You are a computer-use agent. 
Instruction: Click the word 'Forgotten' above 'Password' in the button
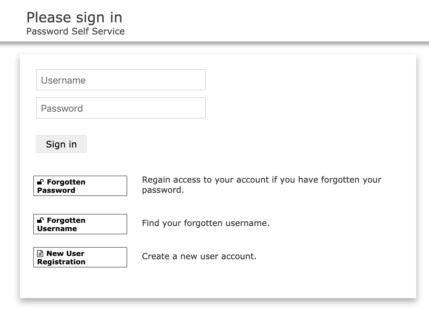[66, 182]
